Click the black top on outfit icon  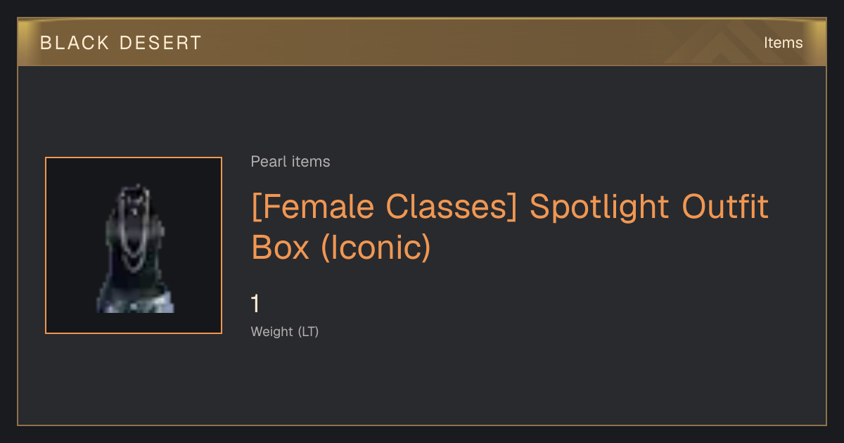134,246
